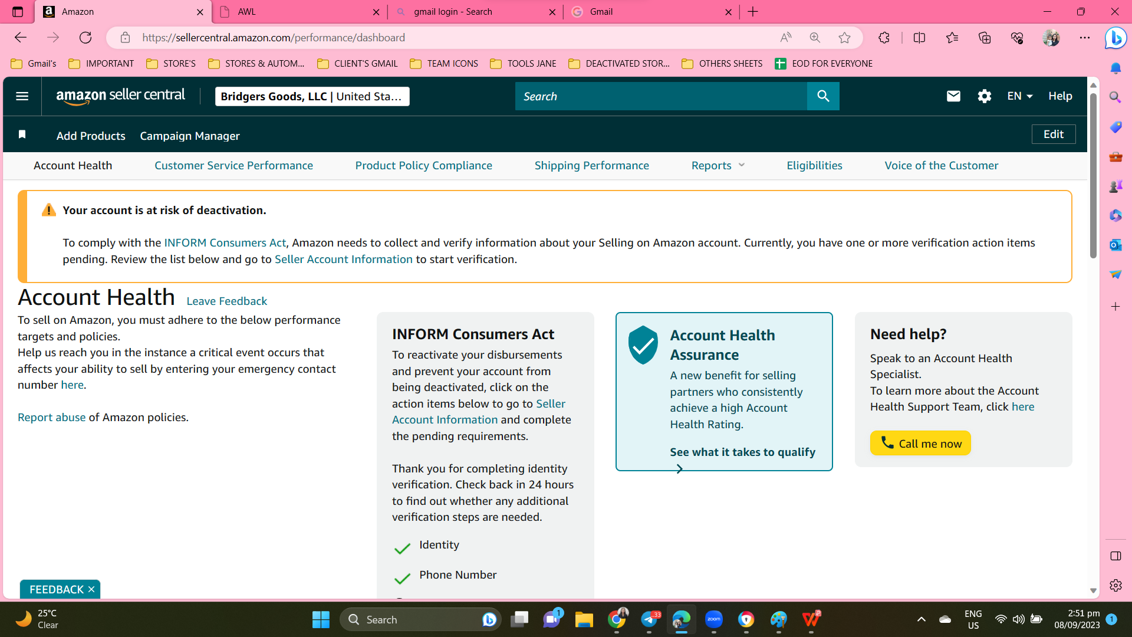Open Browser essentials heart icon
Image resolution: width=1132 pixels, height=637 pixels.
coord(1017,38)
